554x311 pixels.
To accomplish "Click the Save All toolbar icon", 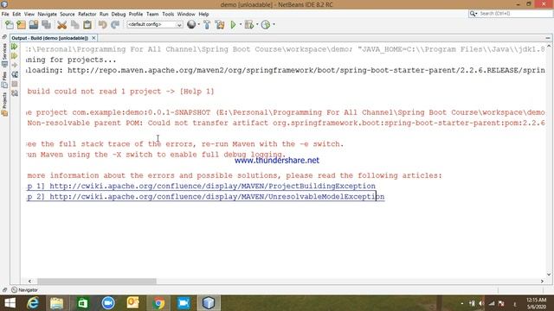I will click(46, 25).
